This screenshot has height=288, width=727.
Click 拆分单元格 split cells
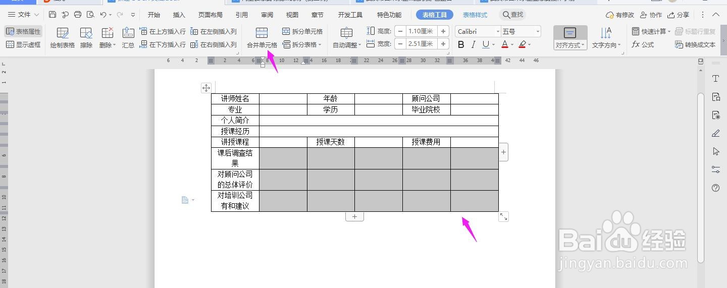coord(302,31)
